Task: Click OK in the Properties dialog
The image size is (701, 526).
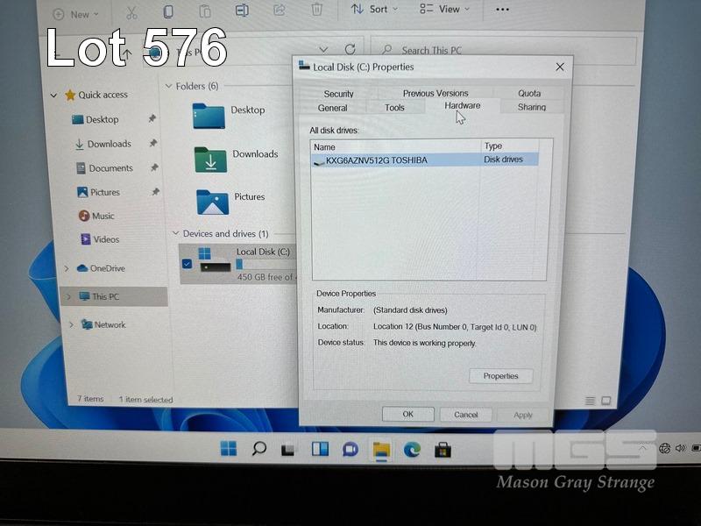Action: 407,414
